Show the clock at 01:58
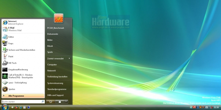 point(216,107)
